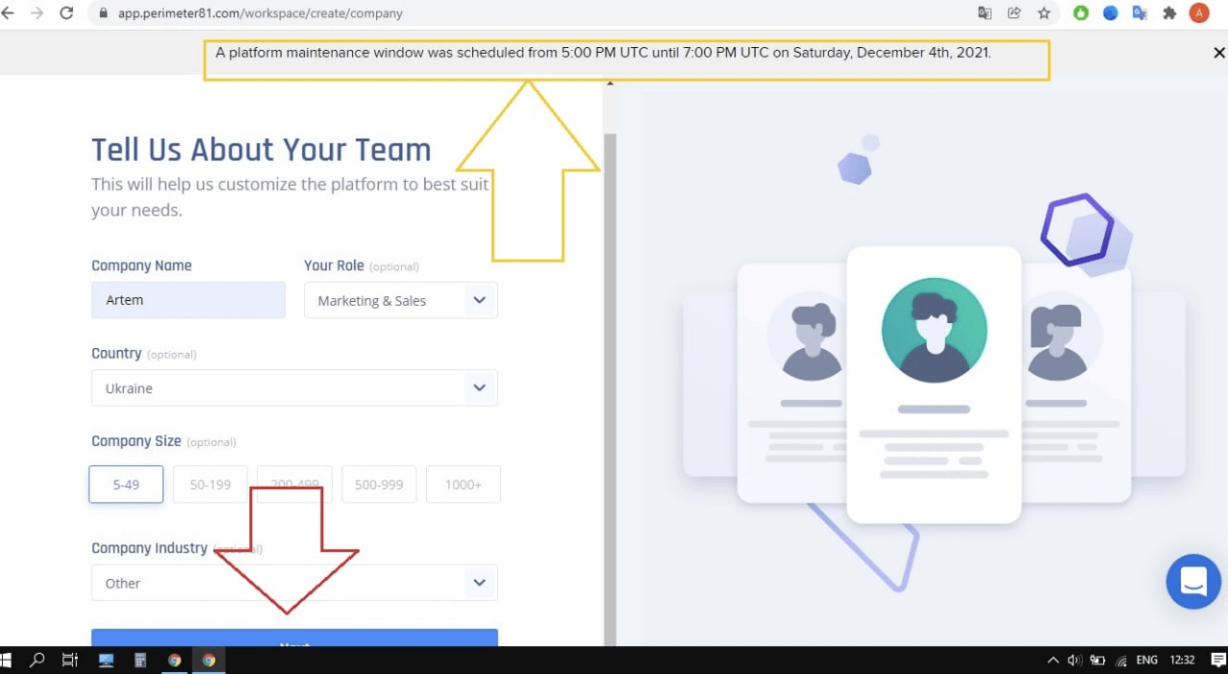The height and width of the screenshot is (674, 1228).
Task: Click the page vertical scrollbar
Action: [x=609, y=389]
